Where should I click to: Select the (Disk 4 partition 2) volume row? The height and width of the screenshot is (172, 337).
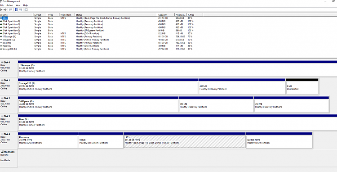point(102,31)
